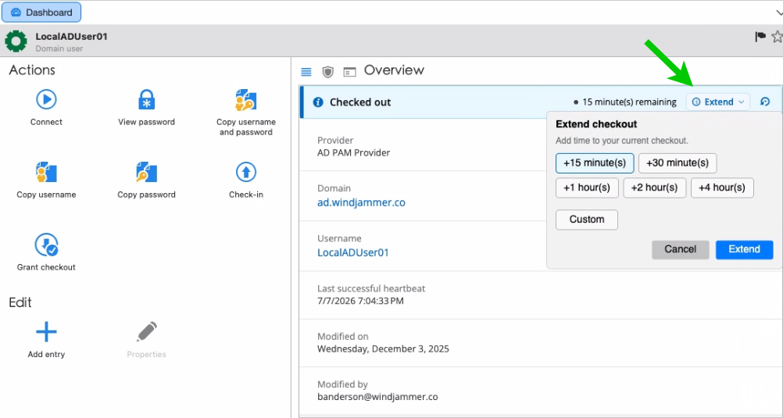Click the Grant checkout icon
This screenshot has width=783, height=418.
[x=46, y=245]
